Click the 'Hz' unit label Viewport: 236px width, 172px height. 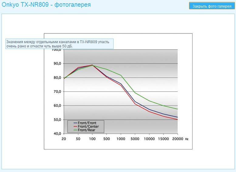pyautogui.click(x=187, y=139)
